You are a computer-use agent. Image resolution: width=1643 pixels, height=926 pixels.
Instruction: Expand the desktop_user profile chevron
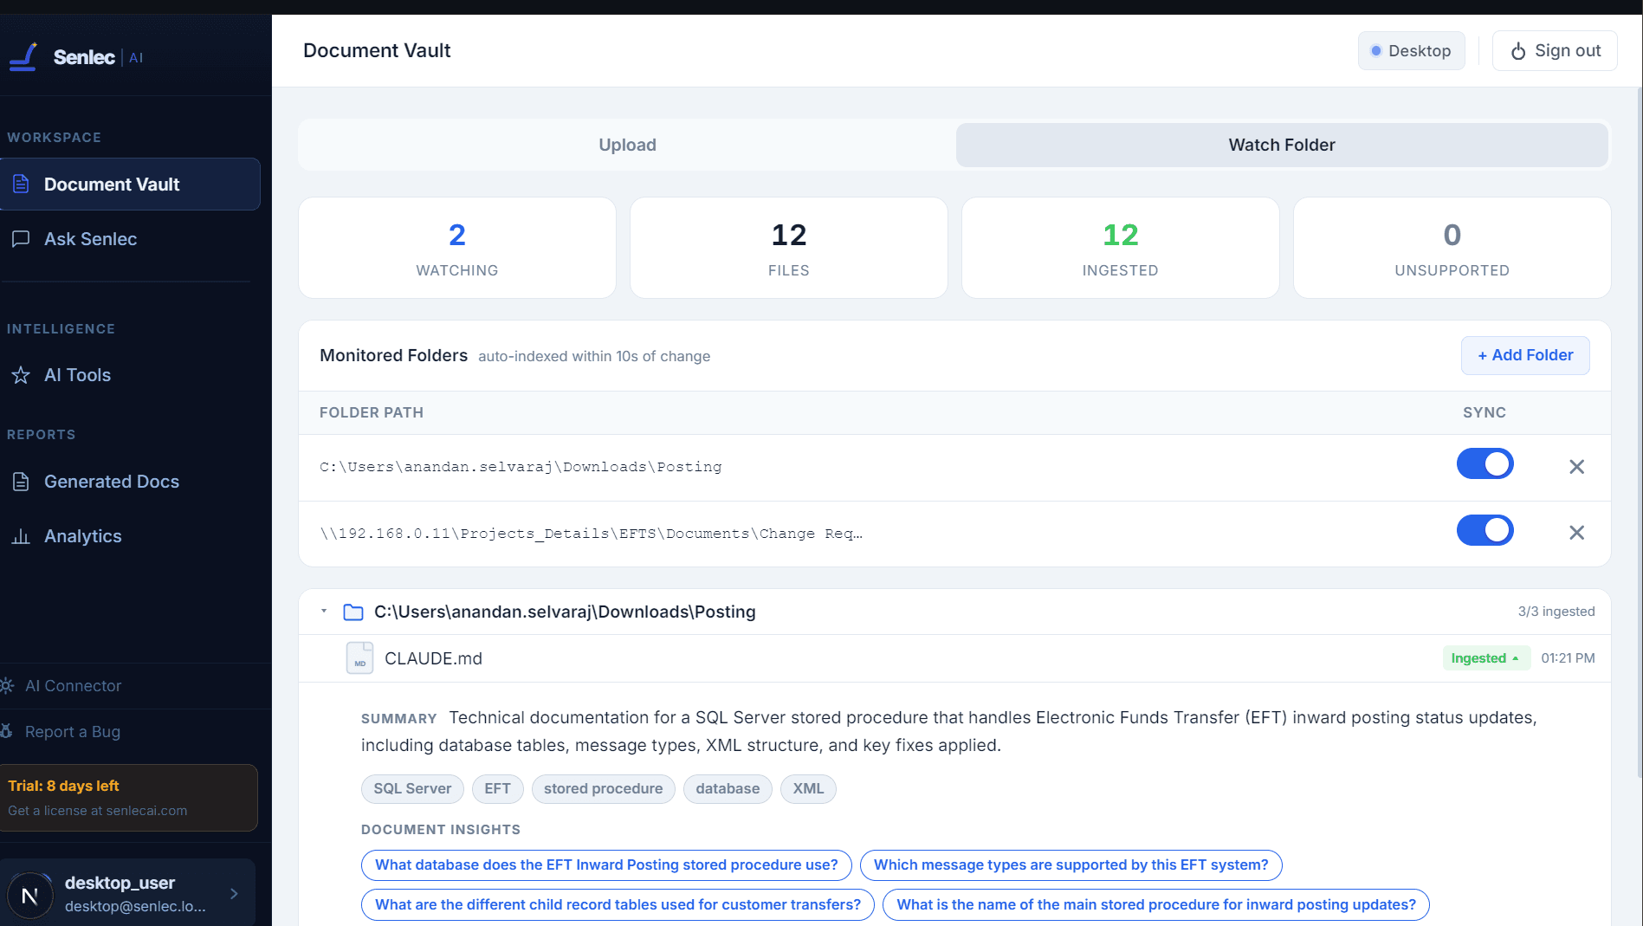[x=234, y=893]
